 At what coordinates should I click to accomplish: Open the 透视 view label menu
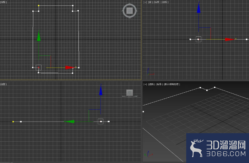click(x=151, y=84)
